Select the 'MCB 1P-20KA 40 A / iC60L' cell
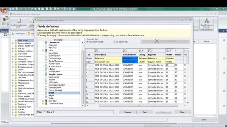The image size is (227, 127). tap(108, 72)
